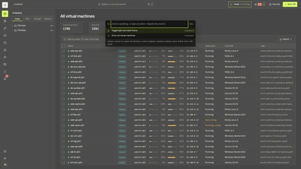The image size is (301, 169).
Task: Switch to the Storage tab
Action: (x=38, y=19)
